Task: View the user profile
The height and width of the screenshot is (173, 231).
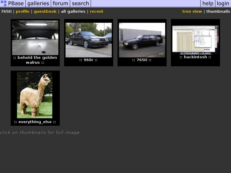Action: click(x=23, y=11)
